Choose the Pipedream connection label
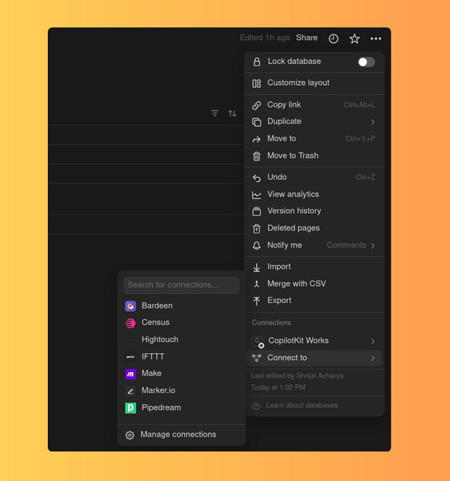This screenshot has width=450, height=481. 161,408
